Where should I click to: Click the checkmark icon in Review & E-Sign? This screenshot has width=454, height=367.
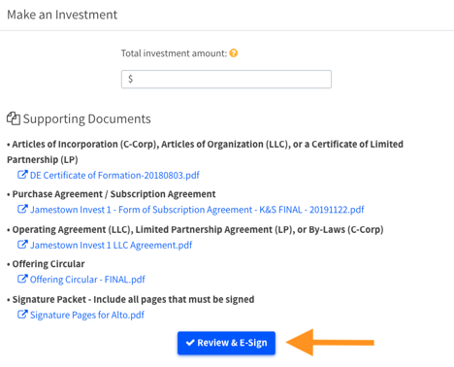click(x=190, y=343)
